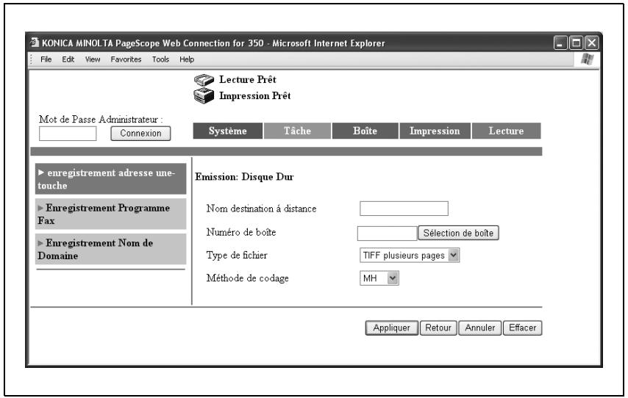The image size is (628, 398).
Task: Click the Sélection de boîte button
Action: pyautogui.click(x=458, y=234)
